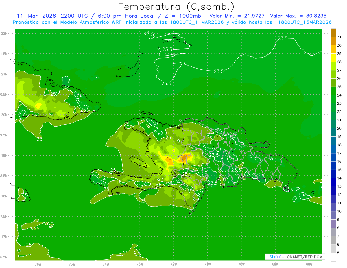The image size is (347, 268).
Task: Click the colorbar tick label '5'
Action: pyautogui.click(x=338, y=253)
